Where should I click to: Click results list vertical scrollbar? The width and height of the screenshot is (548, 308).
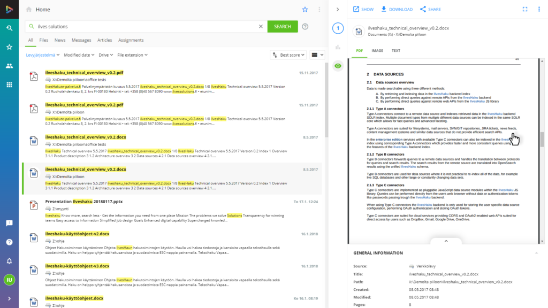click(326, 100)
